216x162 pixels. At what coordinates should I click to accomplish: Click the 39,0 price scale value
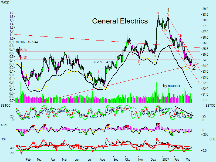click(205, 9)
